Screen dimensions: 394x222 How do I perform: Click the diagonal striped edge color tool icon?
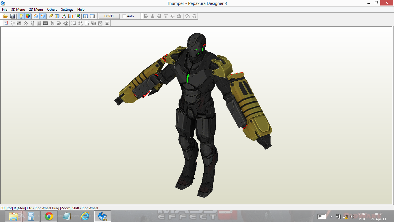(26, 23)
